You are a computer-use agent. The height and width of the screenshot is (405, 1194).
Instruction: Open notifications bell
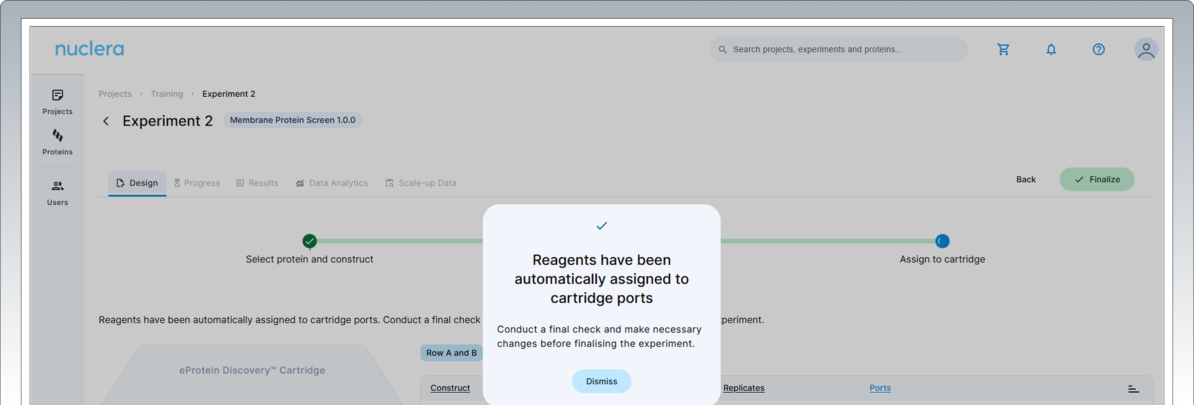tap(1051, 50)
